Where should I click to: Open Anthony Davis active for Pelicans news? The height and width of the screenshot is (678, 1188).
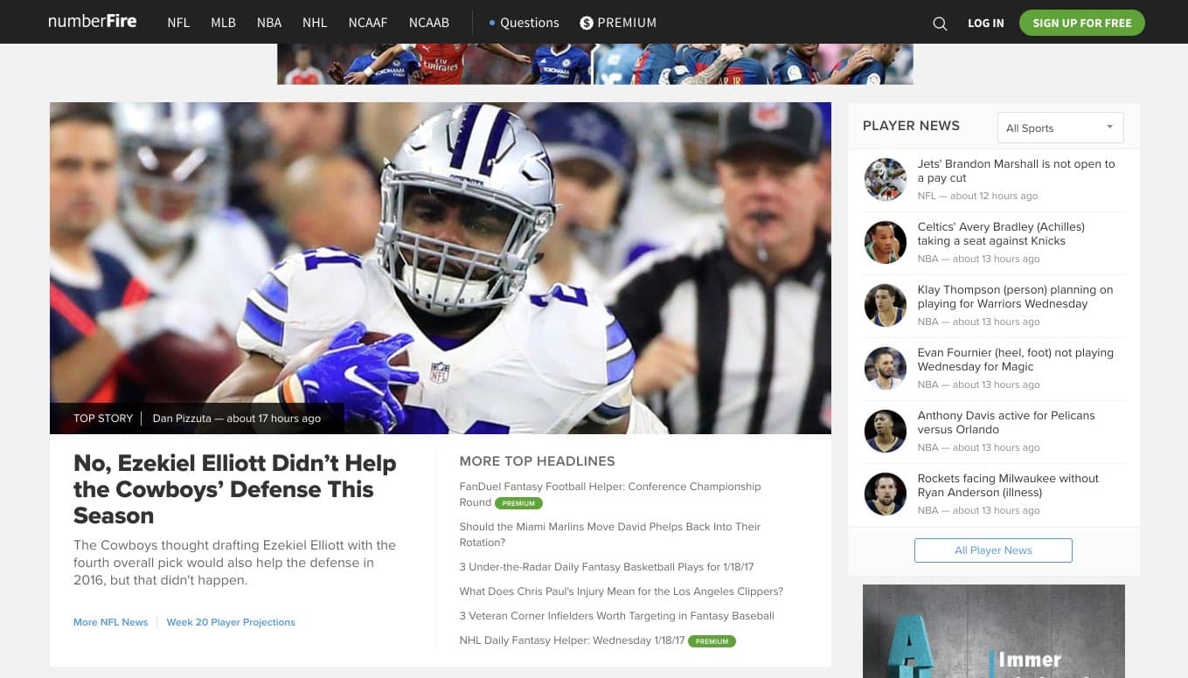tap(1006, 422)
